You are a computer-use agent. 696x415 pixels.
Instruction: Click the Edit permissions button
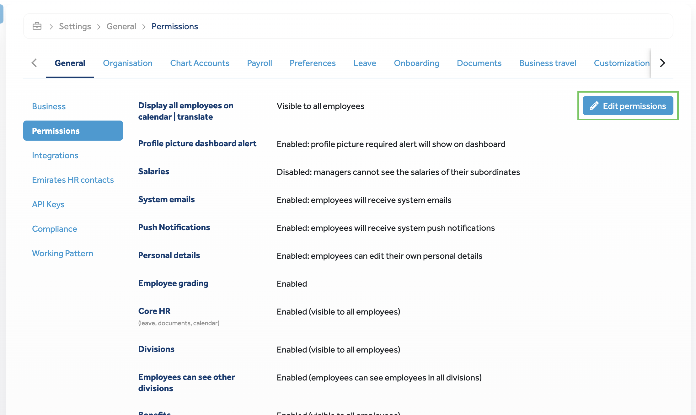point(628,106)
